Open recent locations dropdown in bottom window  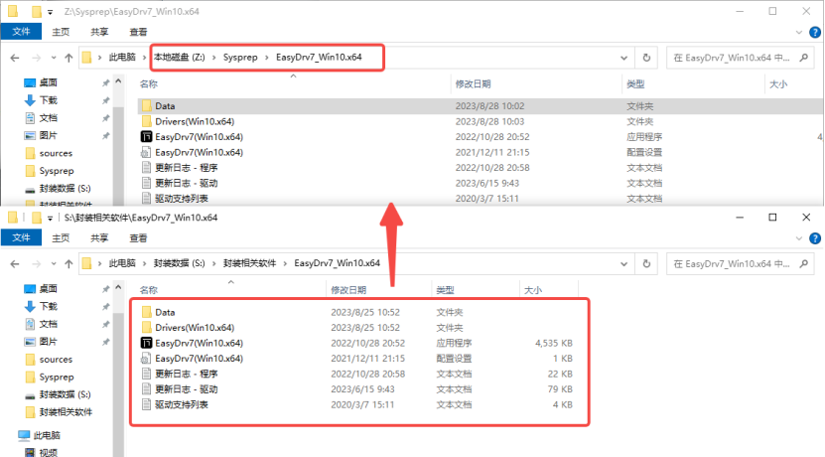(54, 264)
